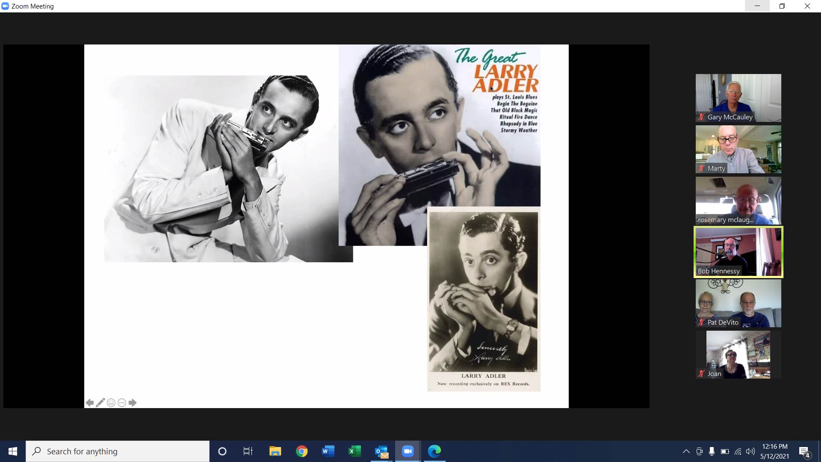Open the volume speaker tray icon
The width and height of the screenshot is (821, 462).
pos(750,451)
